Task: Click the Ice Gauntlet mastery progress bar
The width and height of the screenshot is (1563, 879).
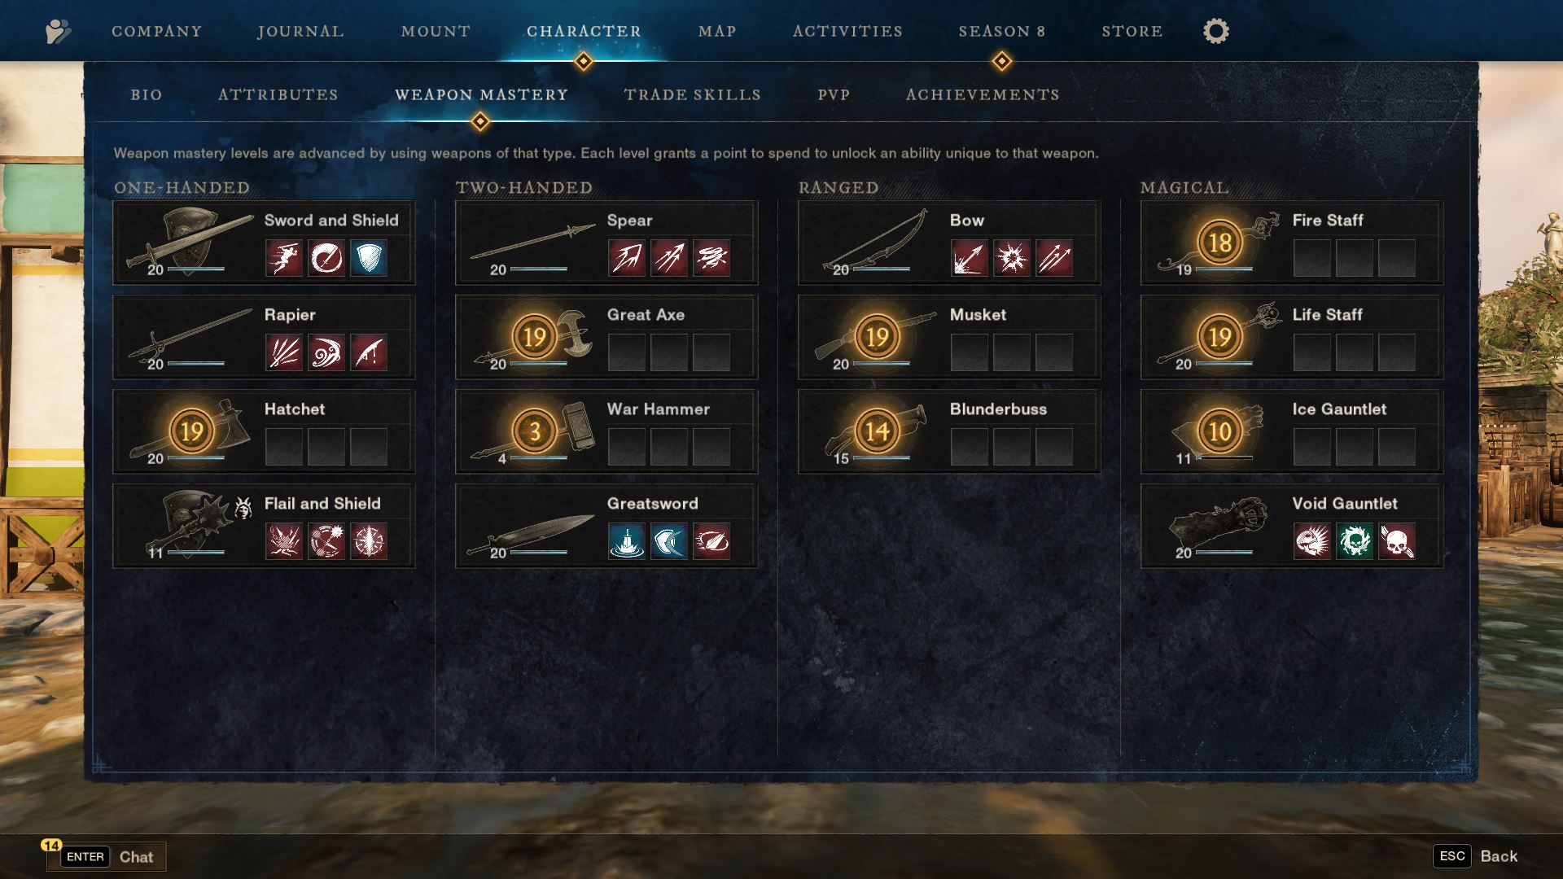Action: [x=1224, y=458]
